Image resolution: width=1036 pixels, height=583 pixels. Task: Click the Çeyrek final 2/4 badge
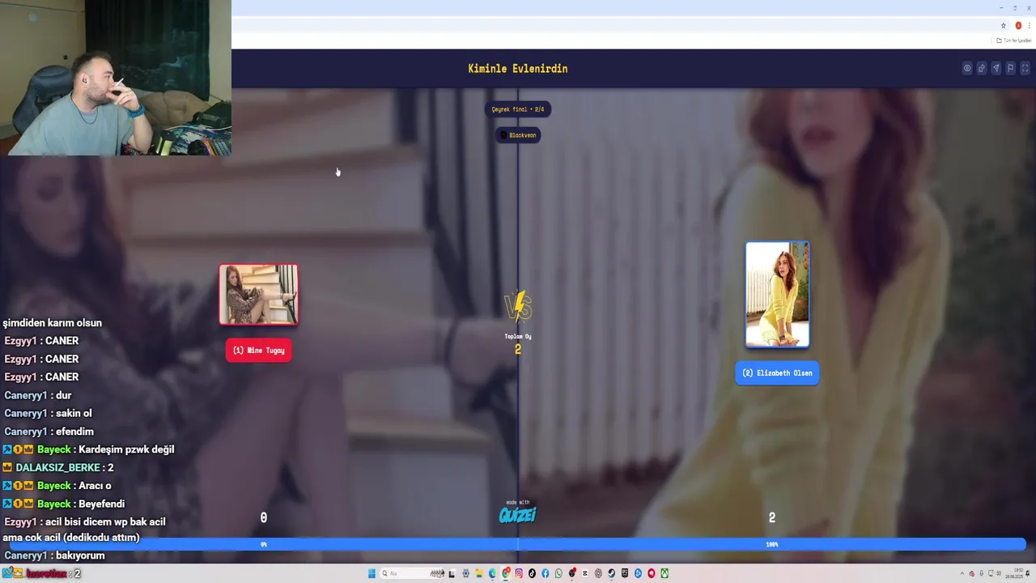(x=518, y=109)
